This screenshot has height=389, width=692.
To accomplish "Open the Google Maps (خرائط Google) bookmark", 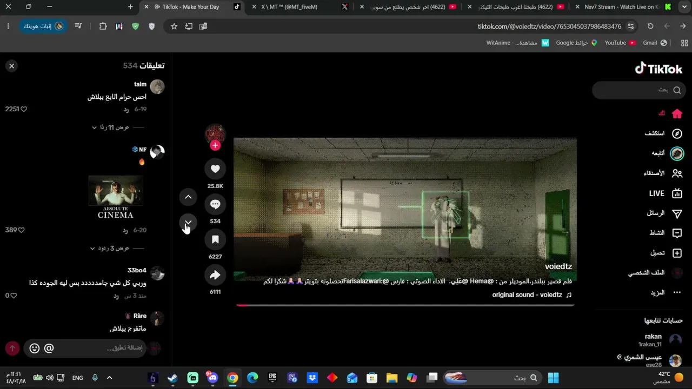I will 577,43.
